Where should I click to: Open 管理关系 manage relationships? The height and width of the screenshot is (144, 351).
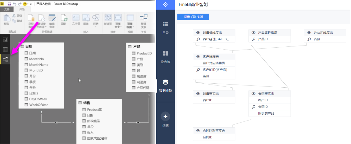pyautogui.click(x=144, y=21)
